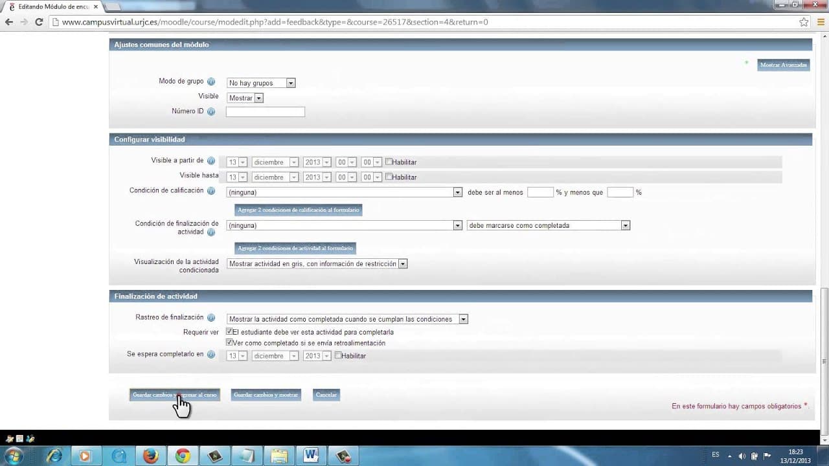Viewport: 829px width, 466px height.
Task: Reload the current page
Action: (39, 22)
